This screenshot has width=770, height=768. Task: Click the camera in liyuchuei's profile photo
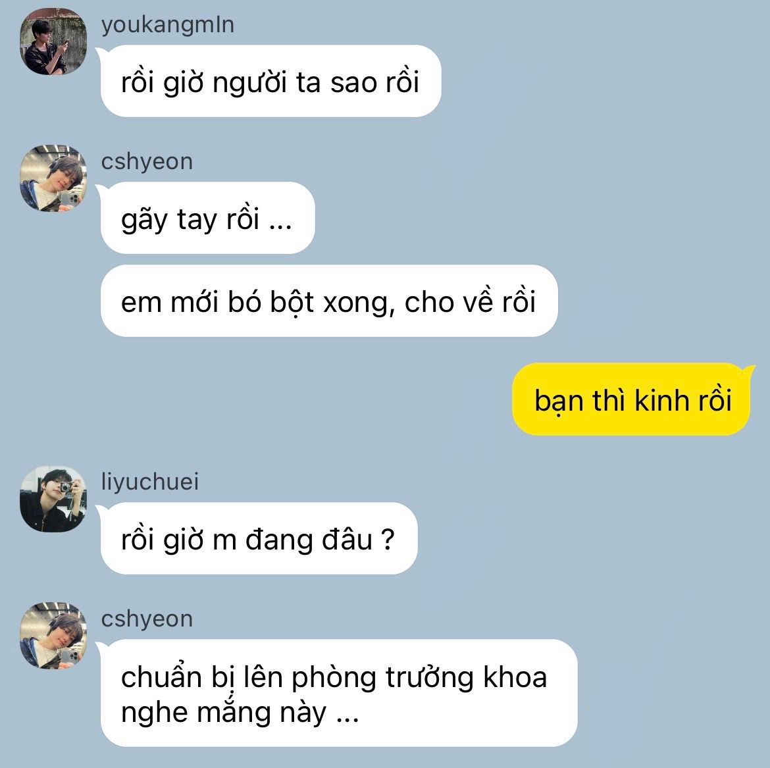(x=65, y=487)
